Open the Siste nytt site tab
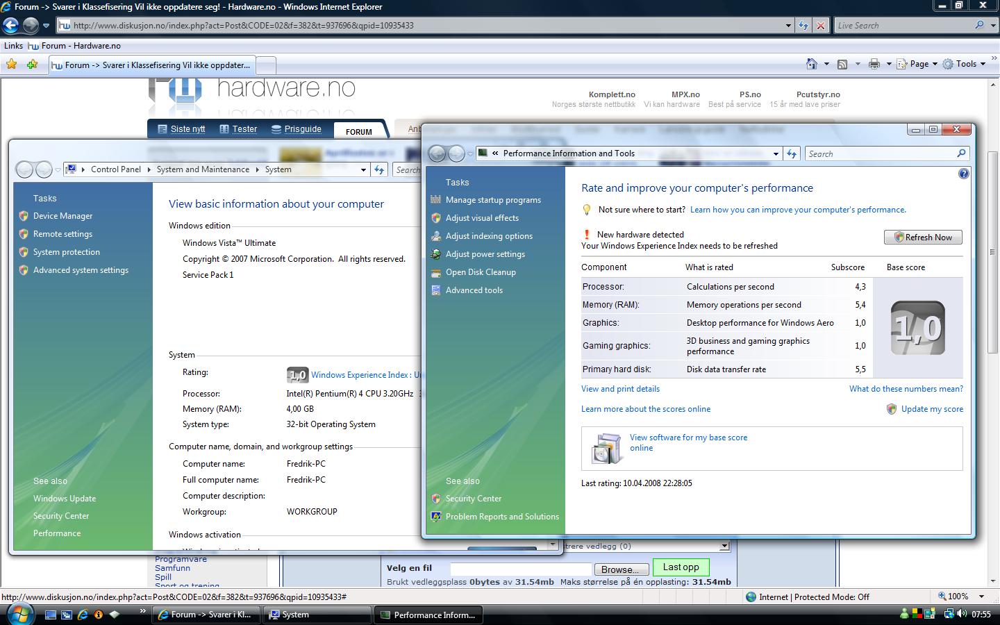This screenshot has height=625, width=1000. (181, 129)
